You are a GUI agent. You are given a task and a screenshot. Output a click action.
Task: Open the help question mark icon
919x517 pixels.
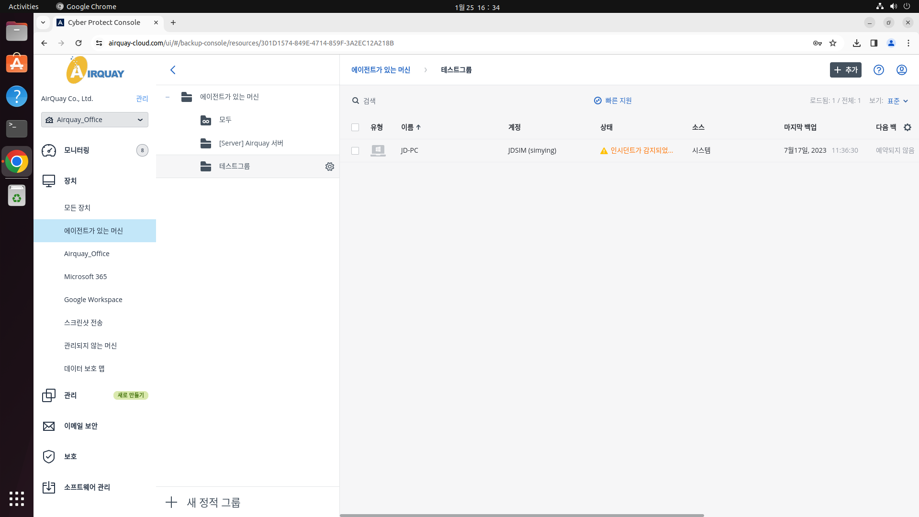coord(878,70)
